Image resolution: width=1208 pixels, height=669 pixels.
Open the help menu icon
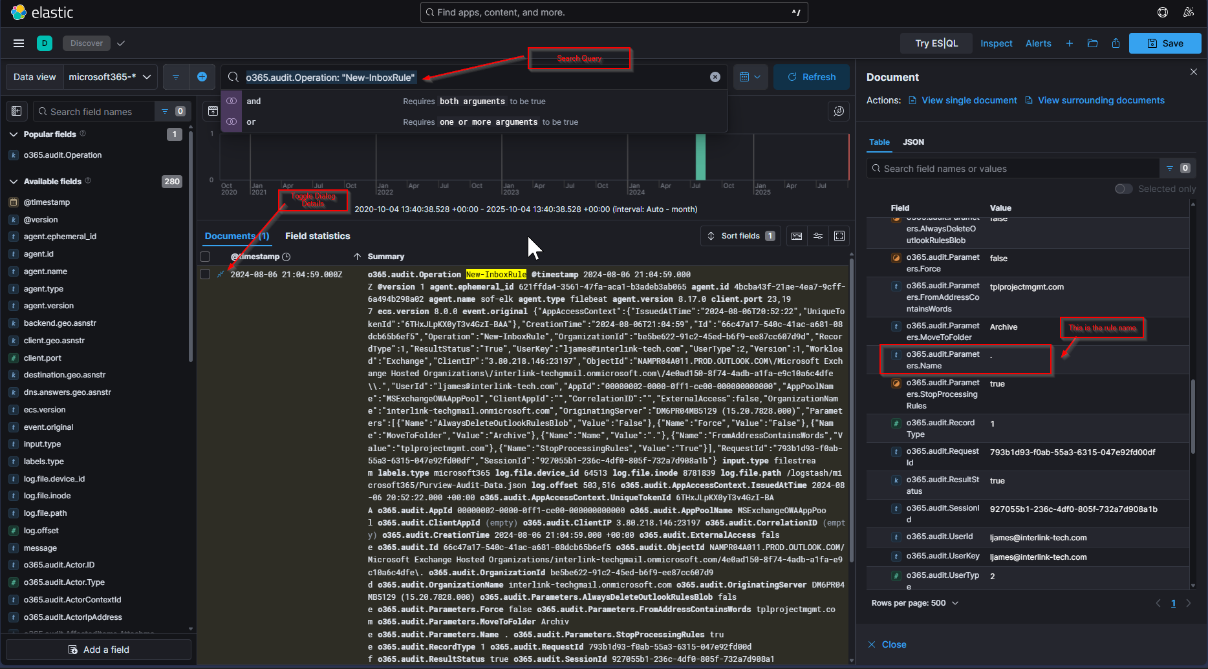pos(1162,12)
